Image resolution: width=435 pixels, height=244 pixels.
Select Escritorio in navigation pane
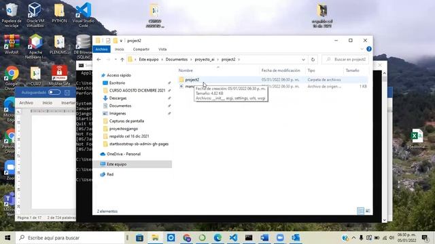(117, 83)
